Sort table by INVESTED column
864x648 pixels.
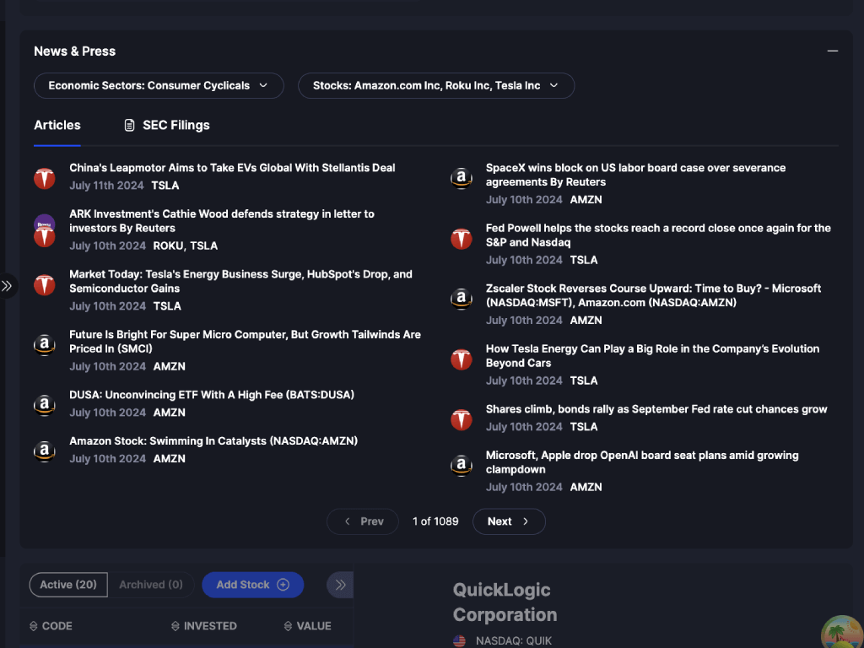[204, 626]
